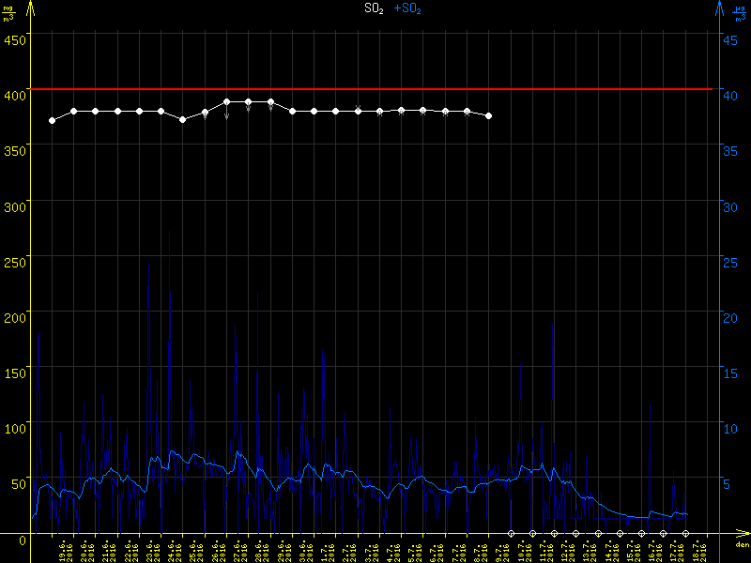The width and height of the screenshot is (751, 563).
Task: Click the yellow unit label on left axis
Action: [x=9, y=13]
